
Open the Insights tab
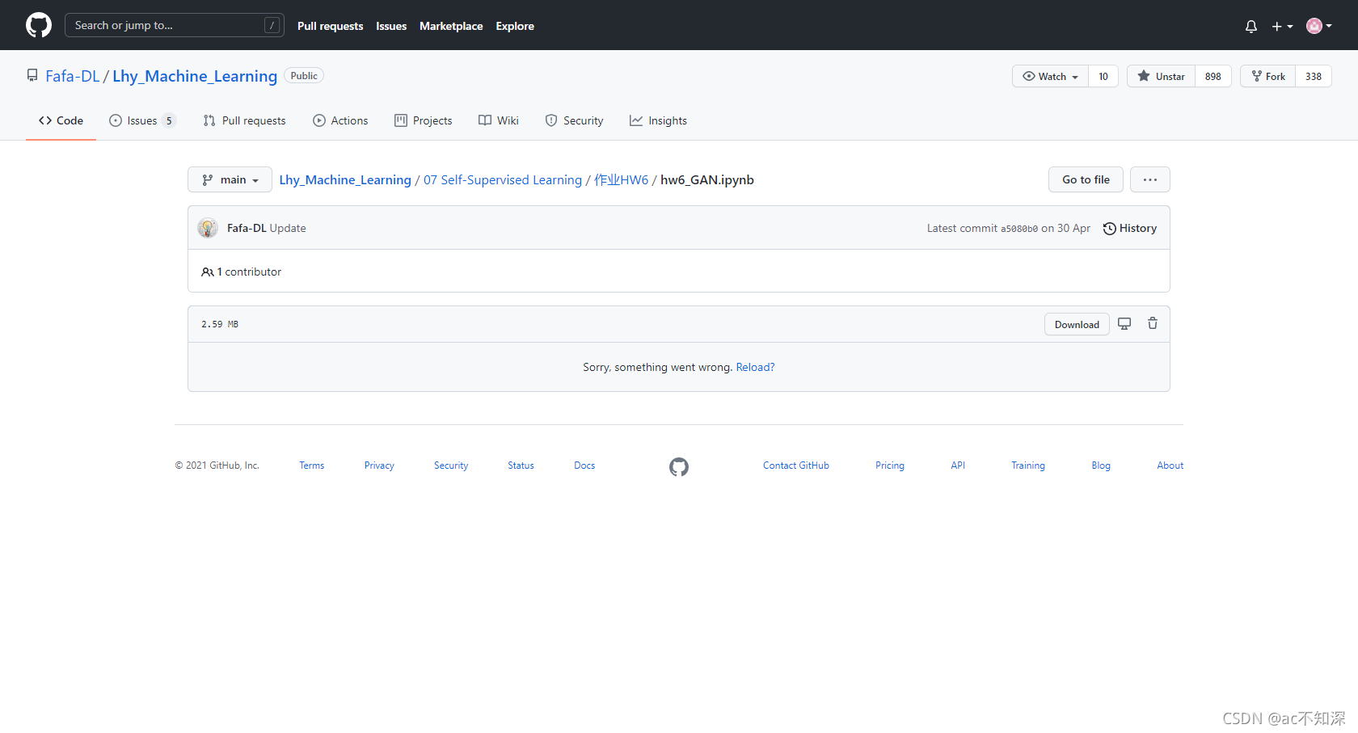click(x=658, y=120)
